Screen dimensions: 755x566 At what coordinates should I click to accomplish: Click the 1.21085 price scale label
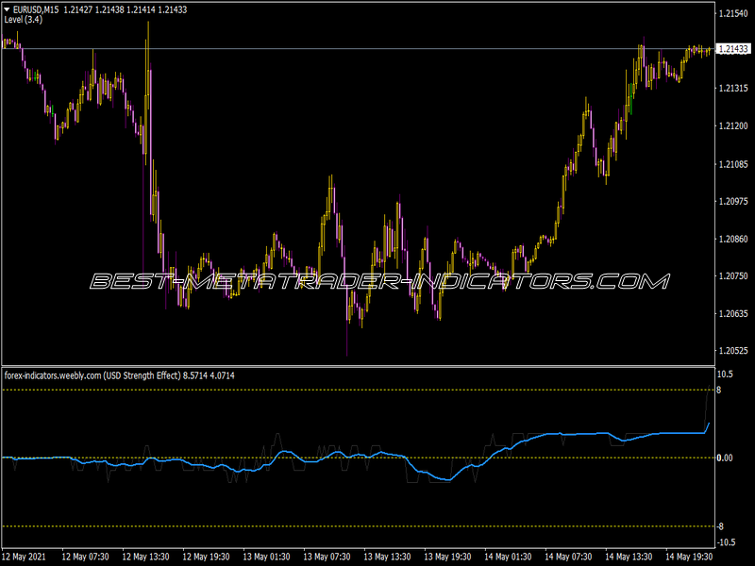733,164
